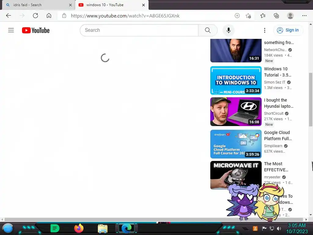Click the Sign in button
313x235 pixels.
[288, 30]
